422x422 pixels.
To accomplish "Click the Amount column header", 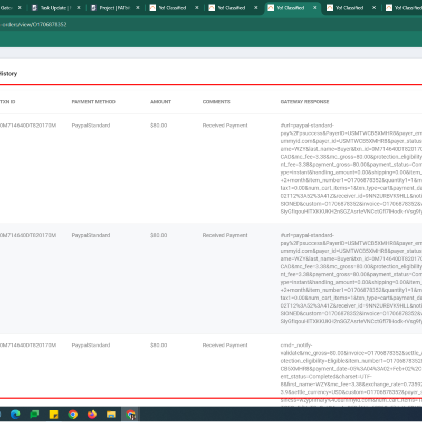I will pyautogui.click(x=160, y=102).
